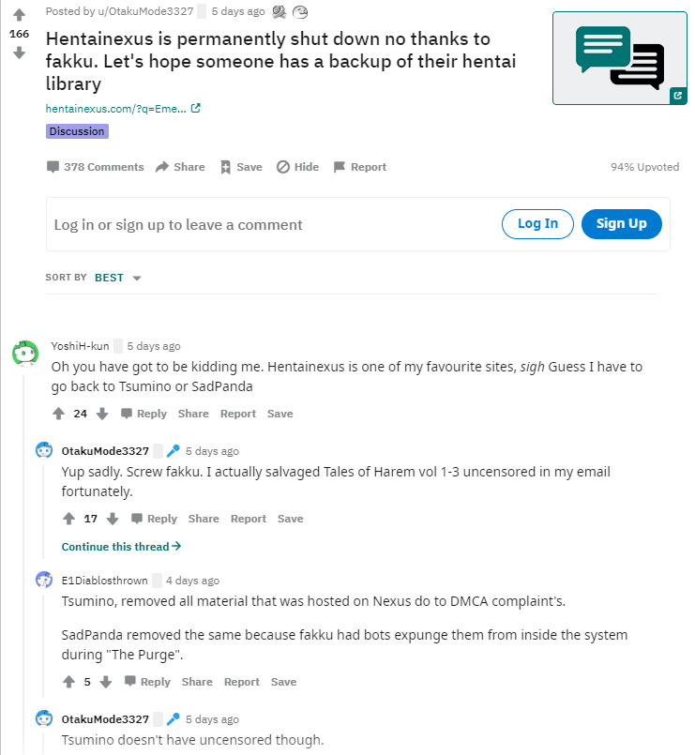Upvote E1Diablosthrown's comment

68,682
